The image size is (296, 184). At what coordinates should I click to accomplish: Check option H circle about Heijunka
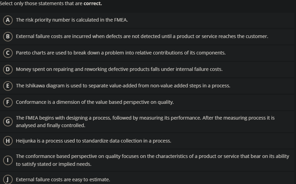7,141
